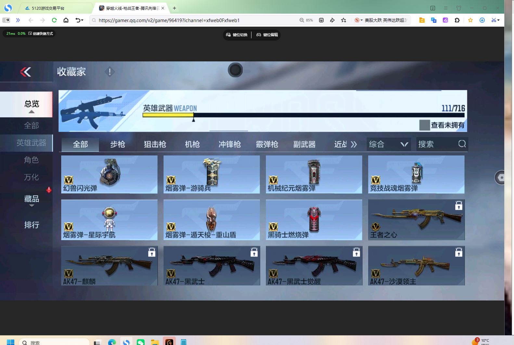Switch to the 副武器 tab

point(304,144)
